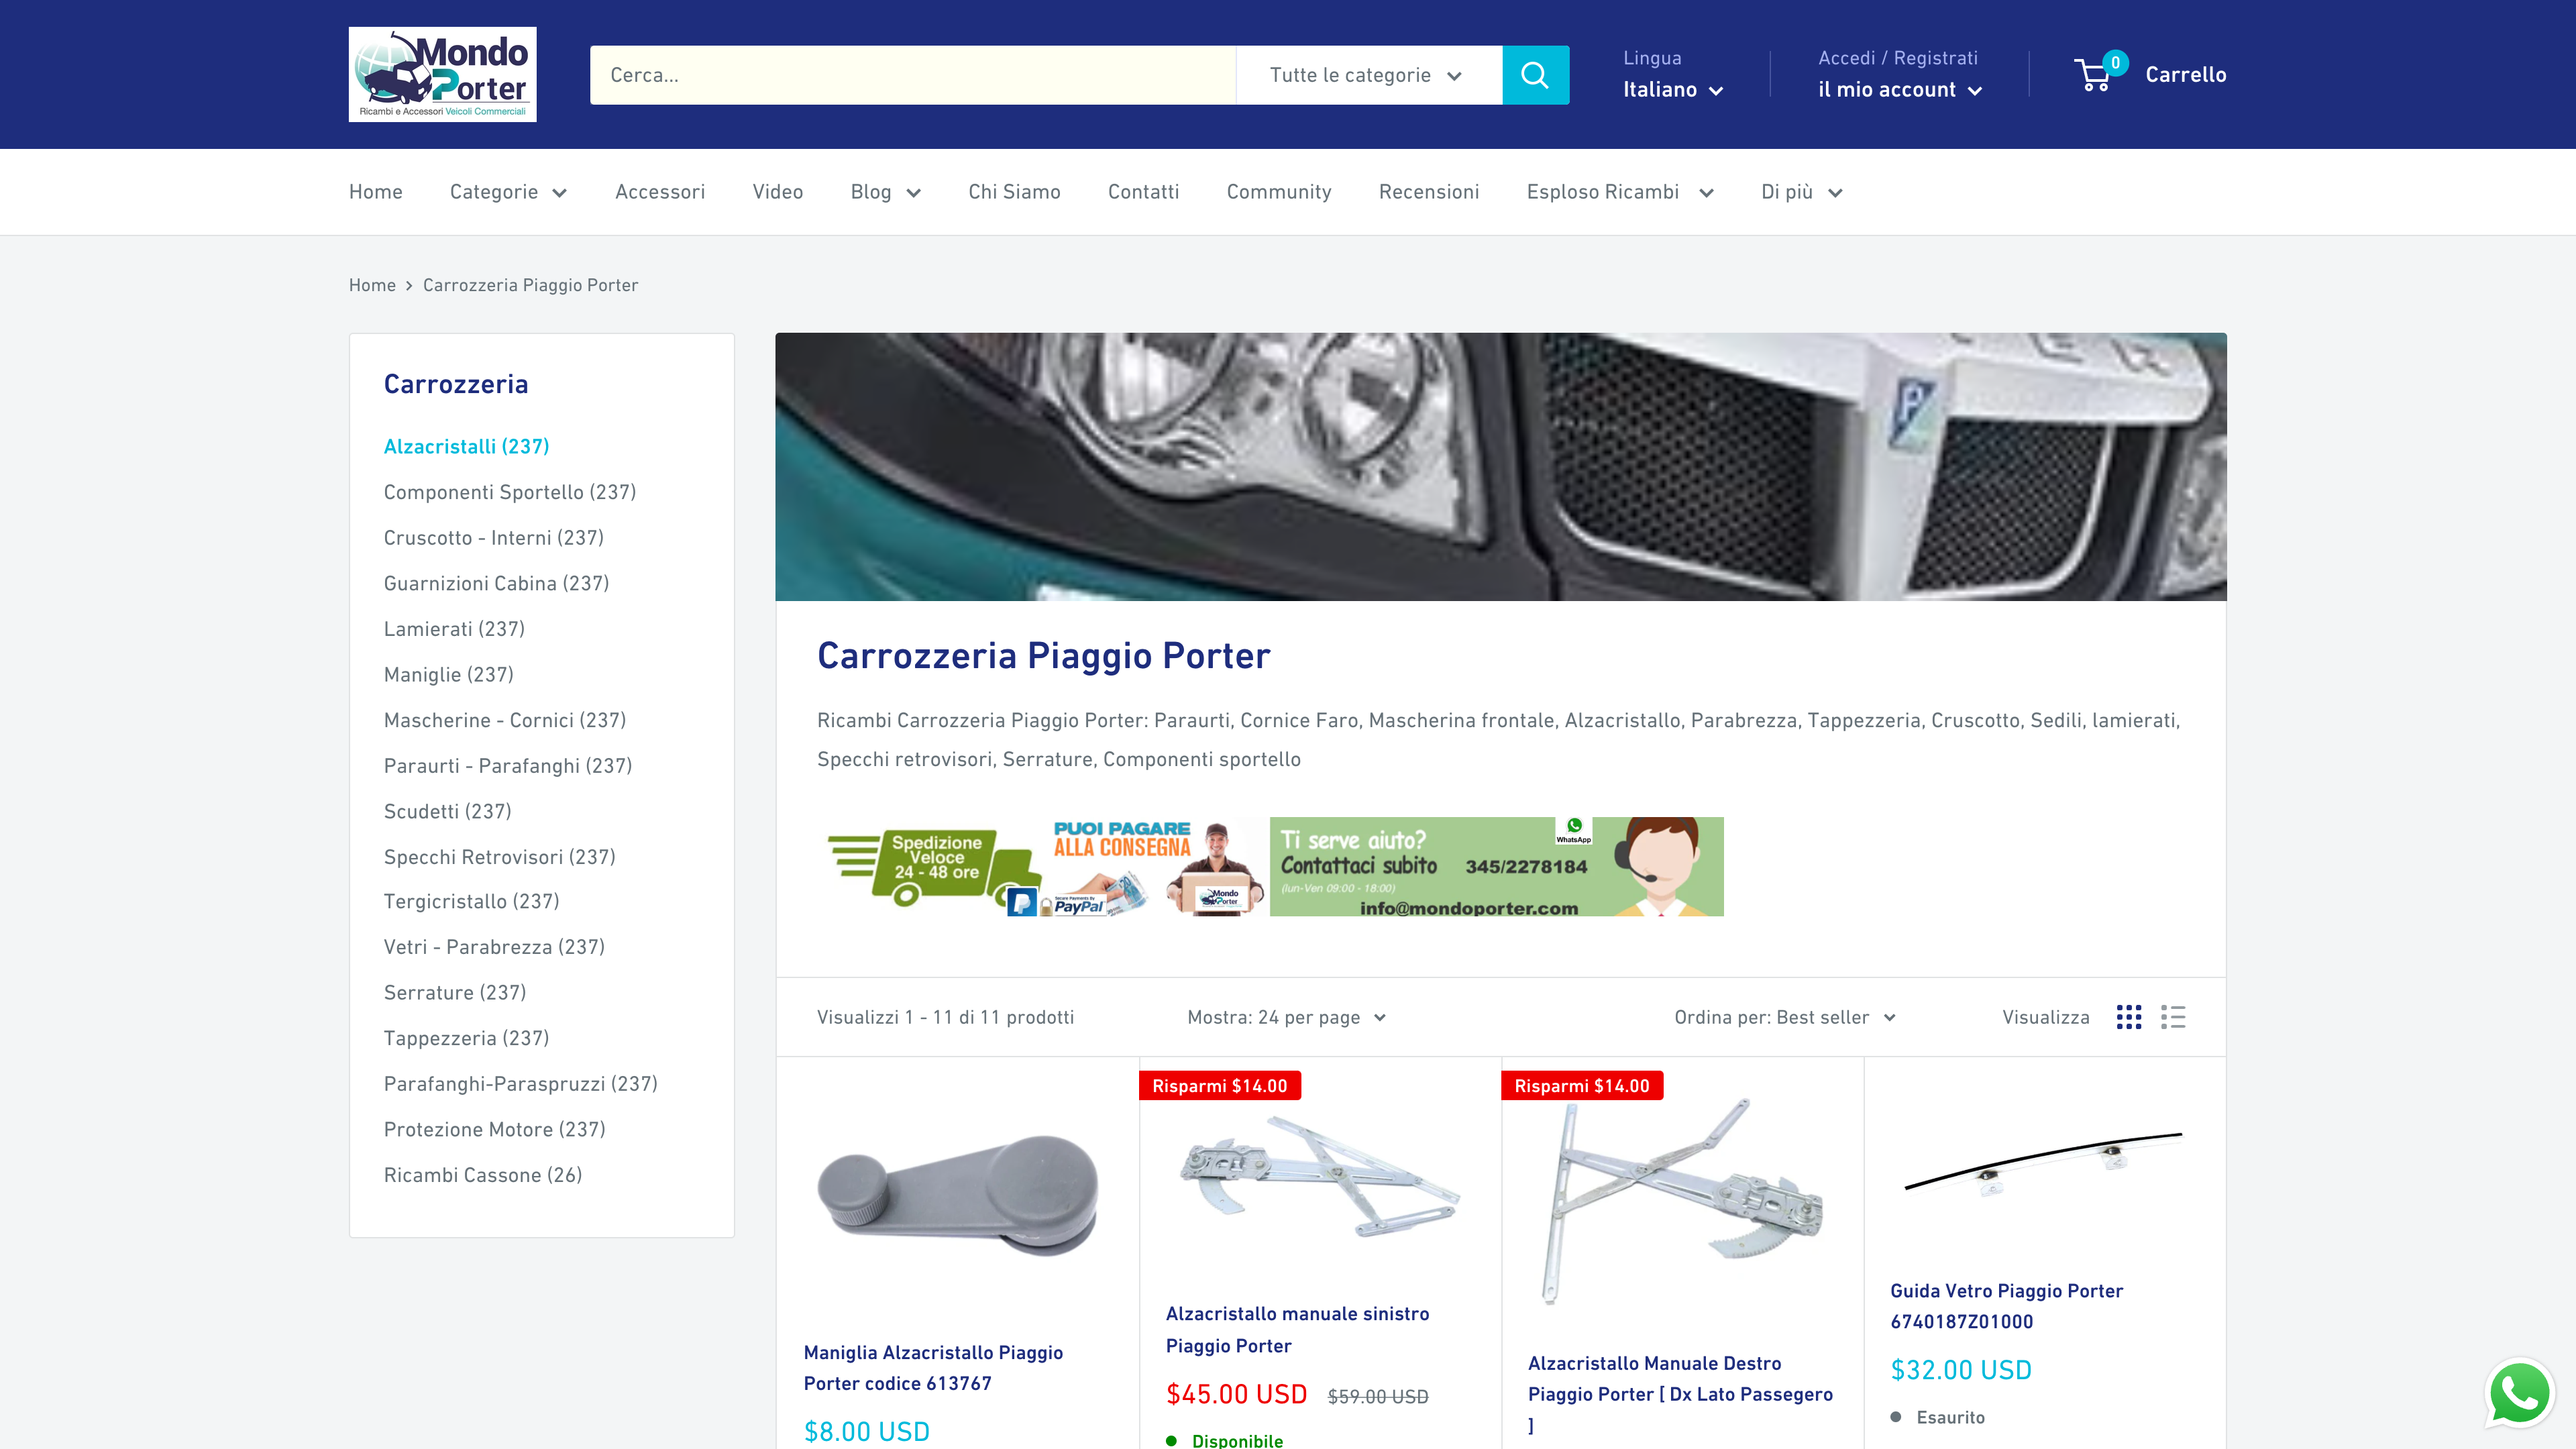The image size is (2576, 1449).
Task: Click the WhatsApp help contact banner
Action: (1496, 866)
